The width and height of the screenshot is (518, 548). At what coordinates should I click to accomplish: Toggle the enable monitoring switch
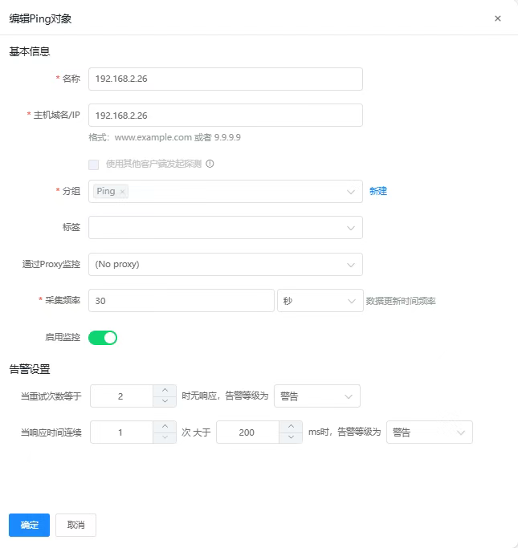tap(103, 338)
